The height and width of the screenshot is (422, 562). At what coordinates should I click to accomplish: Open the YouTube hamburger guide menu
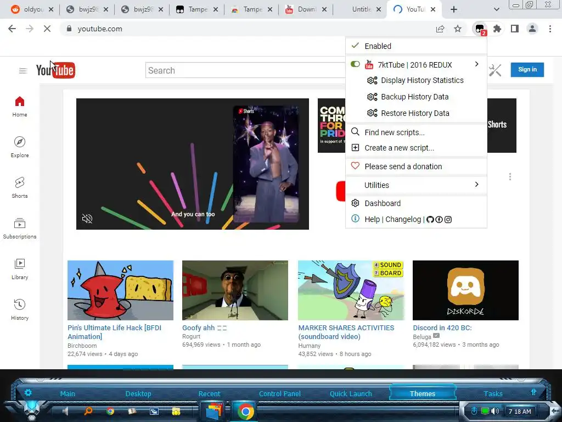click(x=23, y=71)
